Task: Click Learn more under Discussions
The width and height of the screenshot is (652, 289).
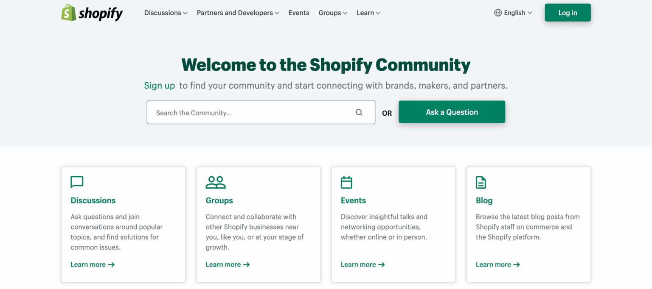Action: point(93,264)
